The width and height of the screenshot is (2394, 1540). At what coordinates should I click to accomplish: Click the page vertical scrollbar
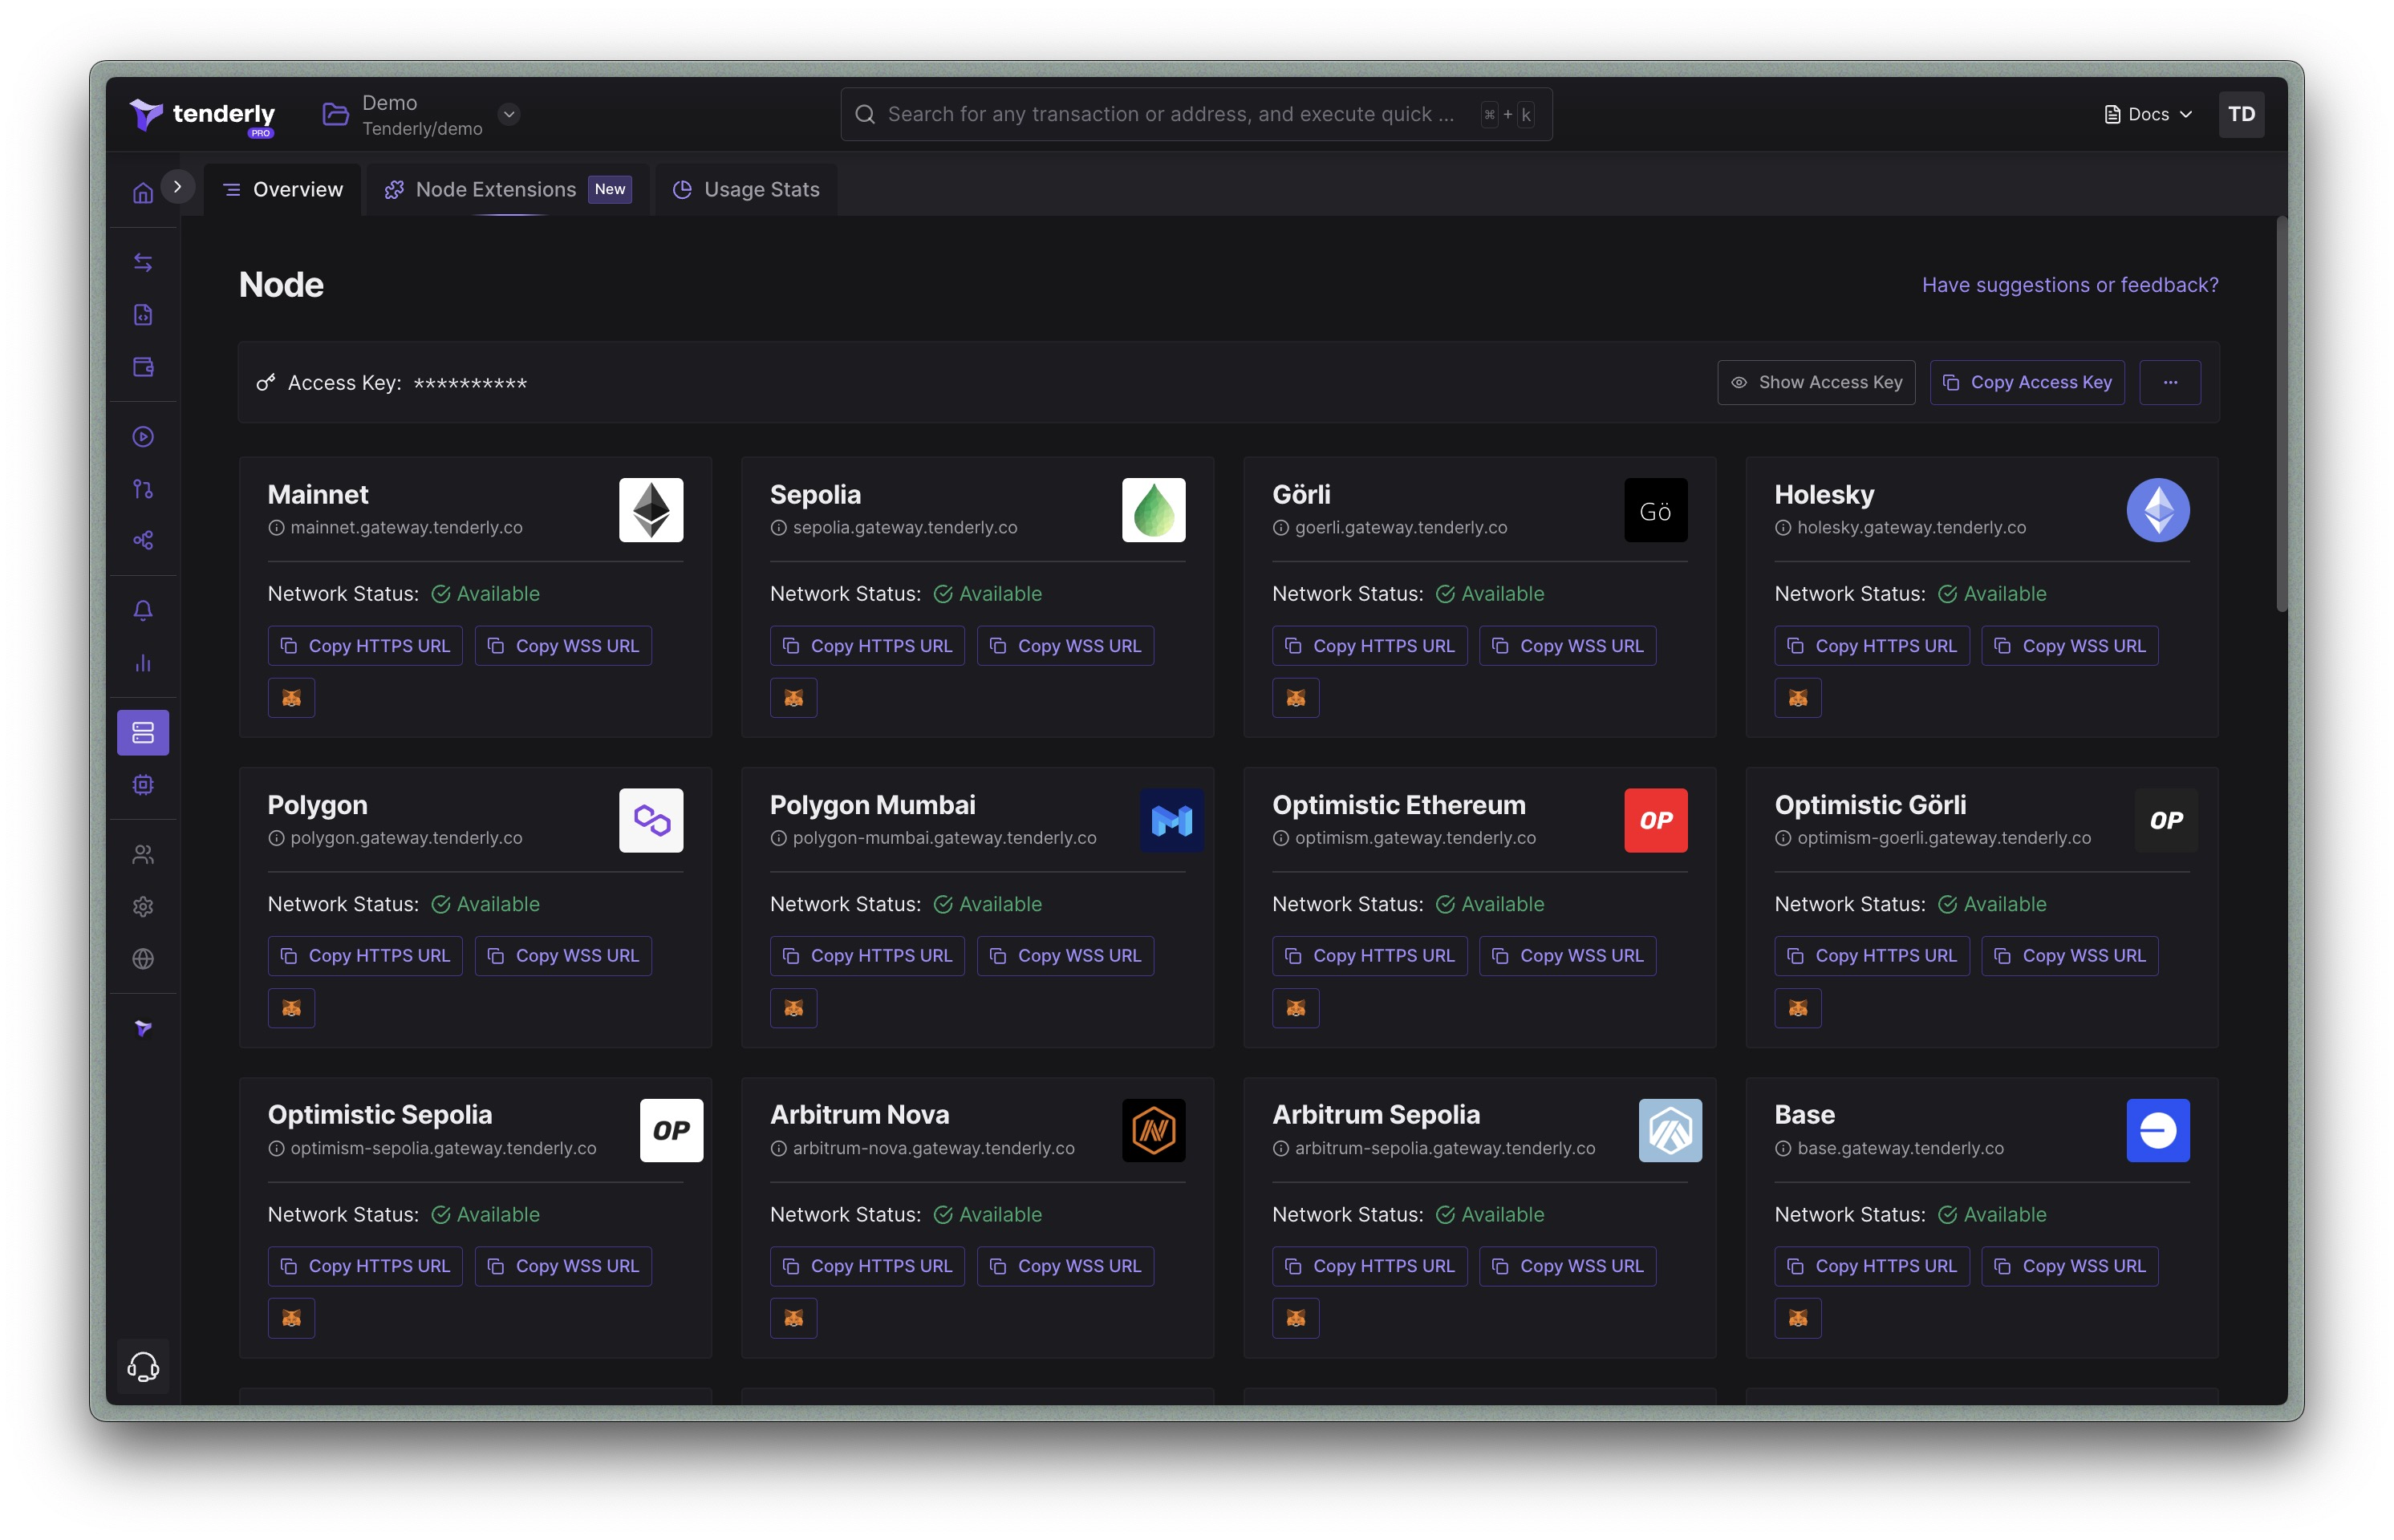(2281, 414)
